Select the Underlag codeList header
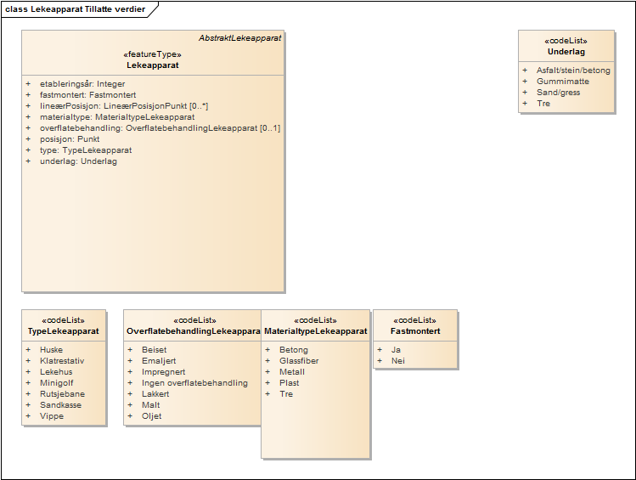Screen dimensions: 636x480 pyautogui.click(x=566, y=52)
